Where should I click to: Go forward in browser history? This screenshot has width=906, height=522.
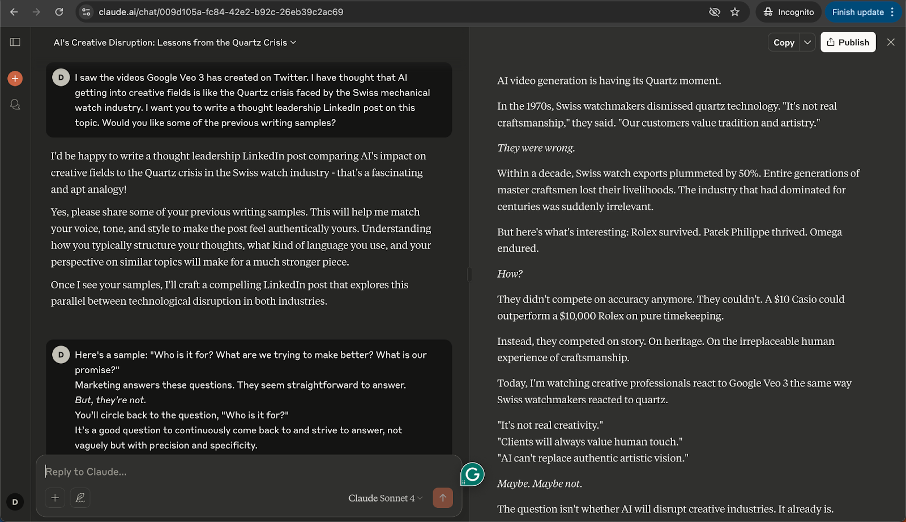coord(36,12)
